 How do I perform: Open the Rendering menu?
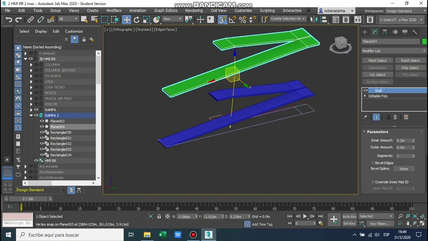pos(194,11)
